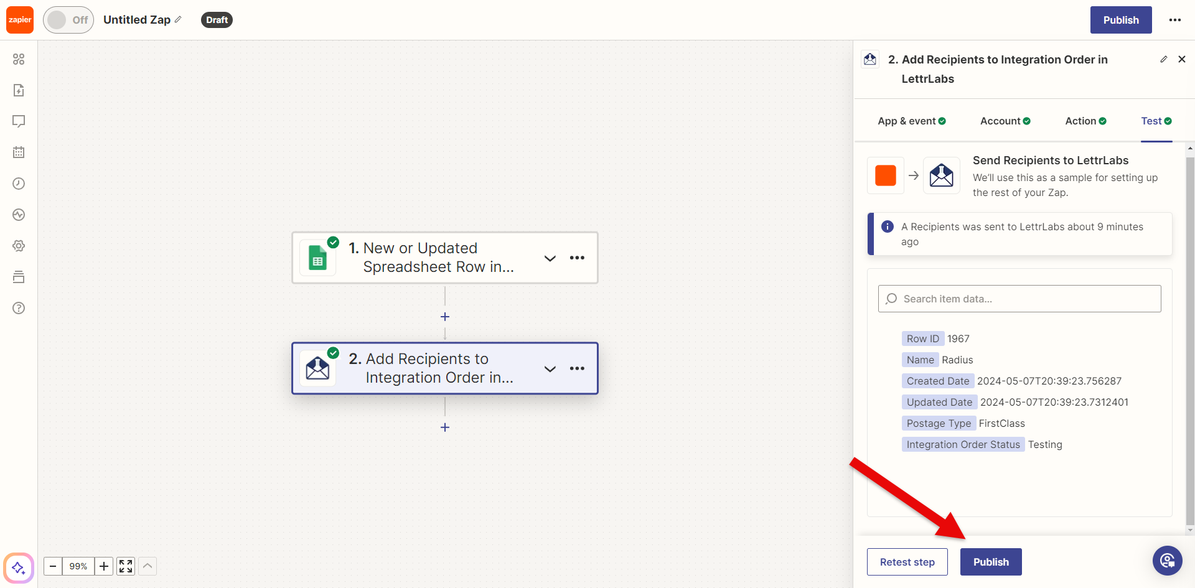Zoom out the canvas with minus button
This screenshot has width=1195, height=588.
tap(53, 566)
